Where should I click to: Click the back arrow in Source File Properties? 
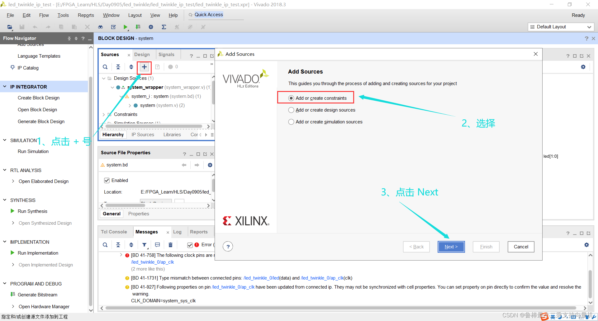(184, 165)
